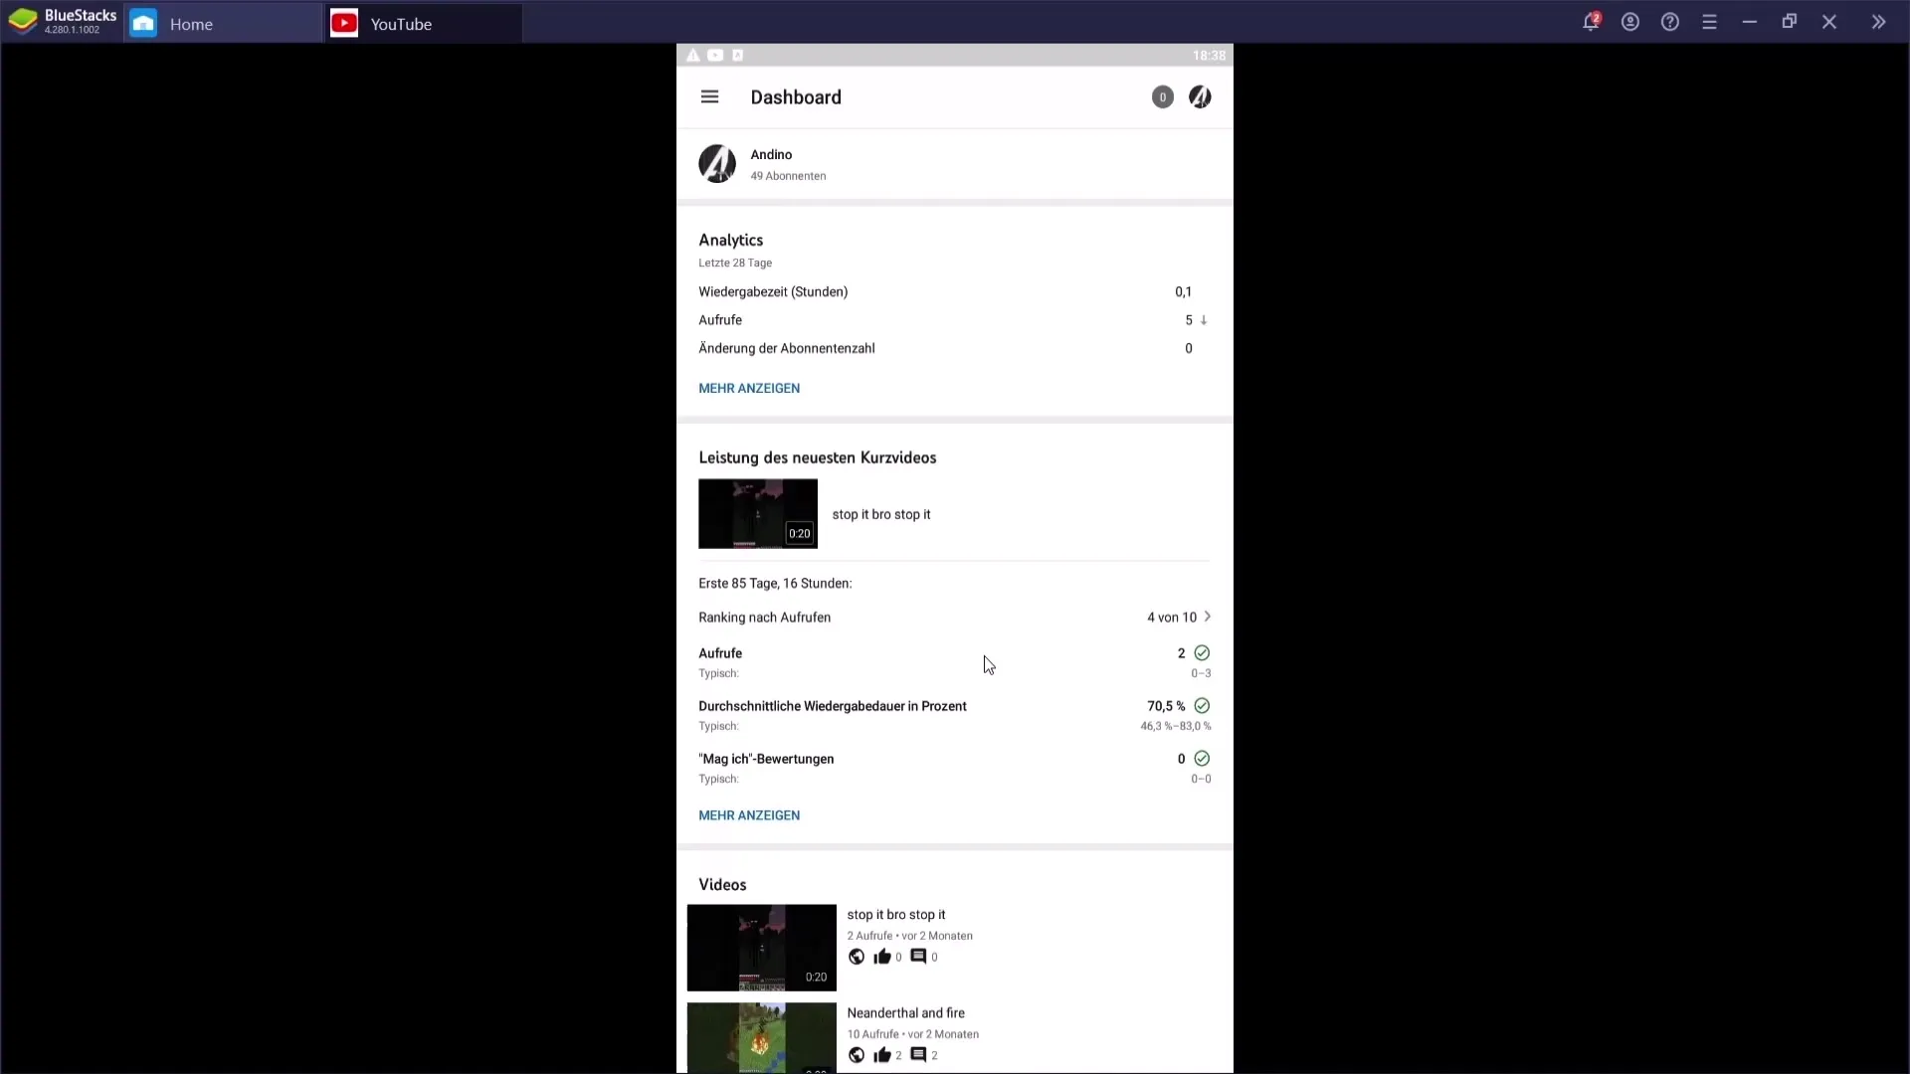Click the BlueStacks settings menu icon
This screenshot has height=1074, width=1910.
[x=1709, y=22]
